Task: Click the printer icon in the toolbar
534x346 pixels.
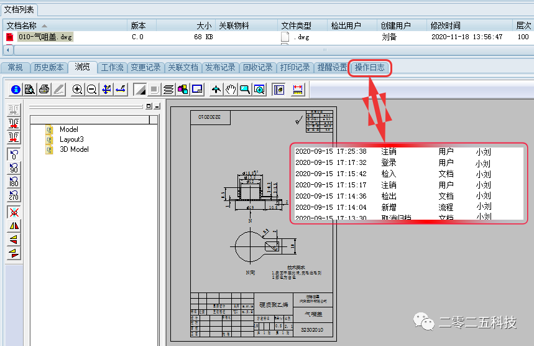Action: pos(44,90)
